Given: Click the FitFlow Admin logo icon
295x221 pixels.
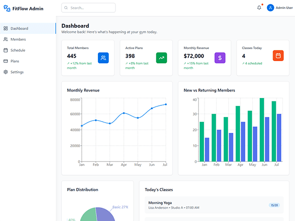Looking at the screenshot, I should [x=7, y=8].
